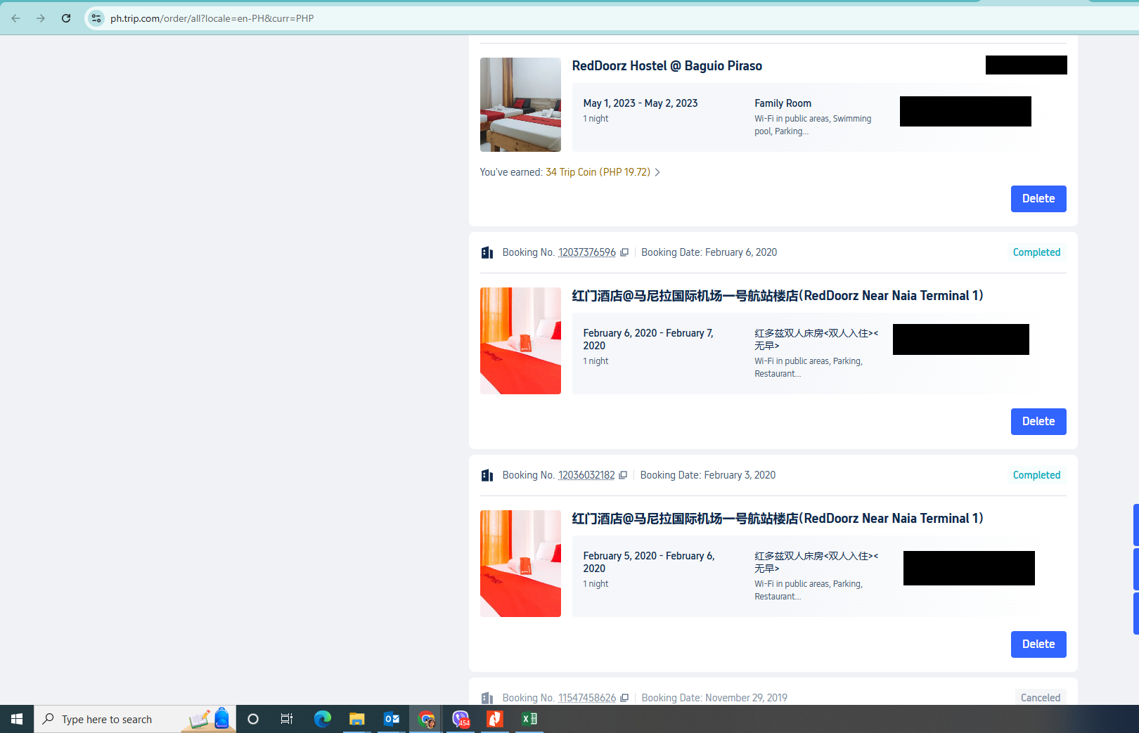Copy booking number 11547458626
The image size is (1139, 733).
point(624,698)
